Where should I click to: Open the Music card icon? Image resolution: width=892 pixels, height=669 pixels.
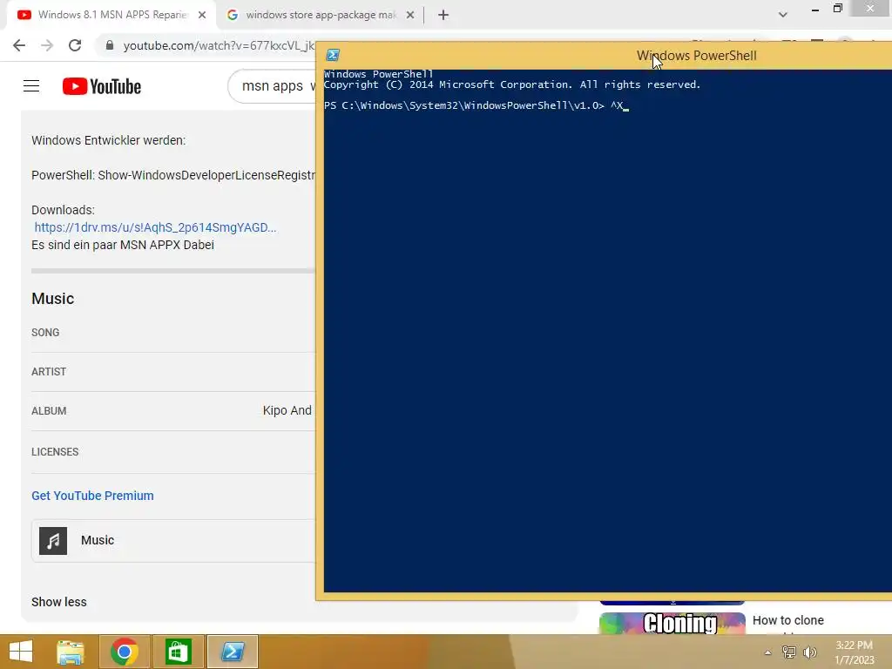(x=53, y=540)
